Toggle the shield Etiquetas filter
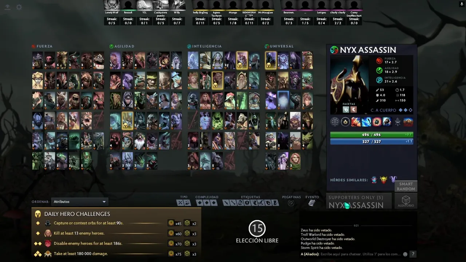466x262 pixels. point(247,203)
